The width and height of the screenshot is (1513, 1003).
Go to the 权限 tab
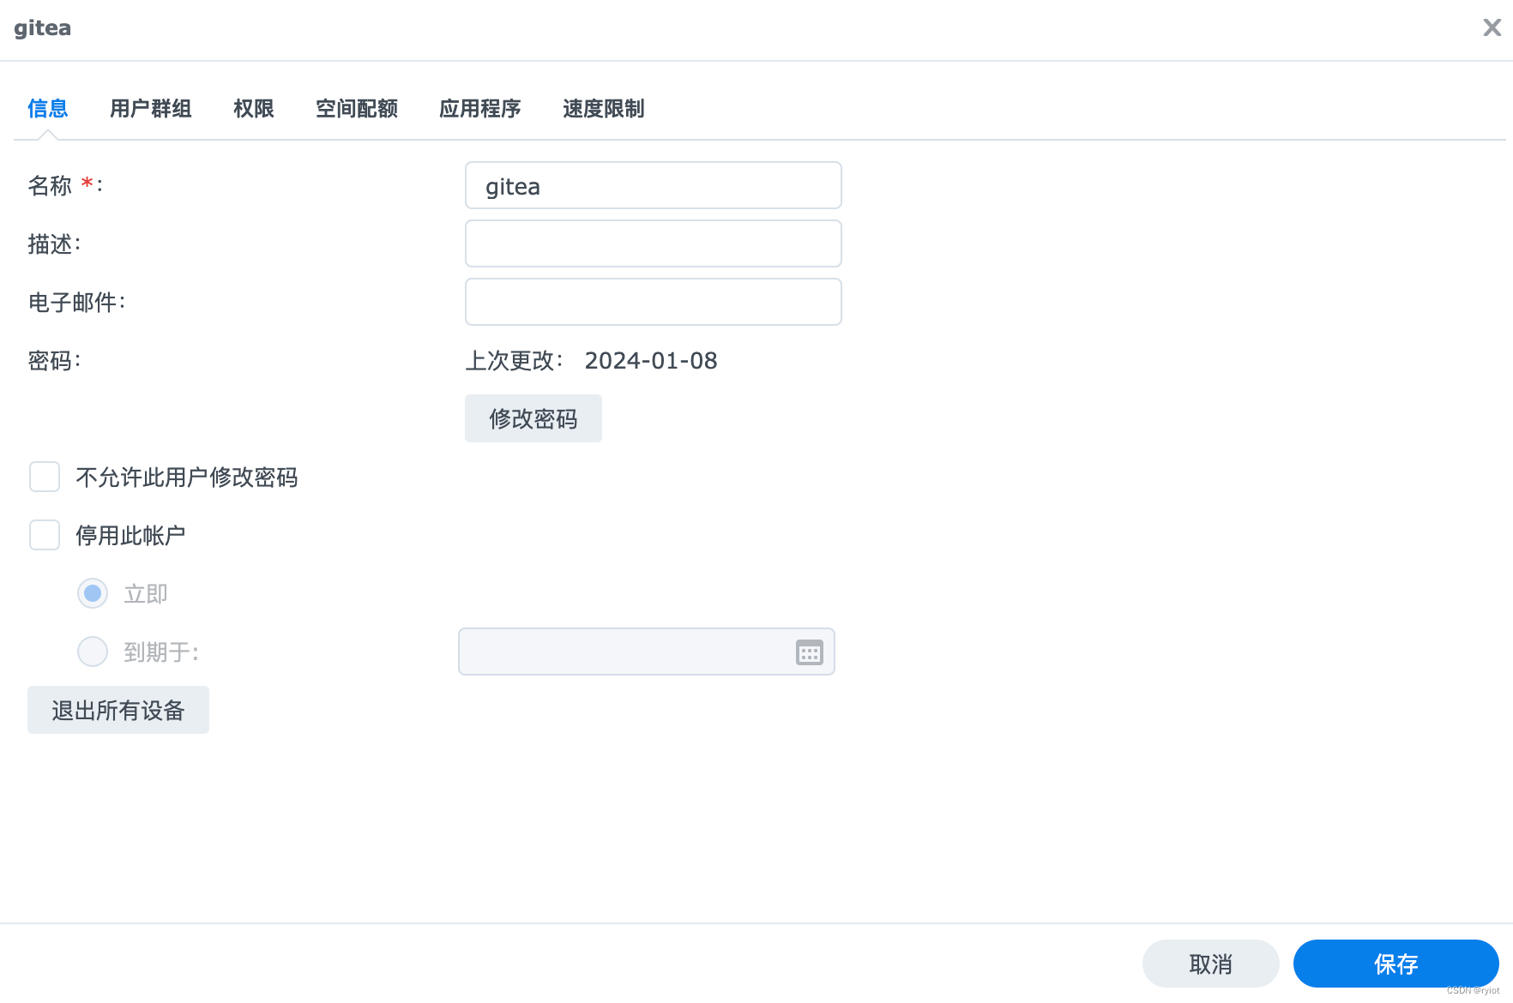(254, 109)
